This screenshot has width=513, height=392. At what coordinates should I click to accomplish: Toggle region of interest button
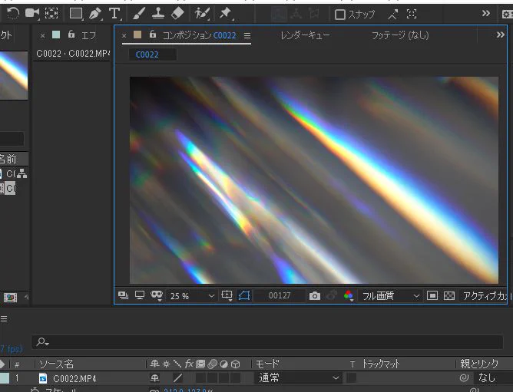click(432, 296)
